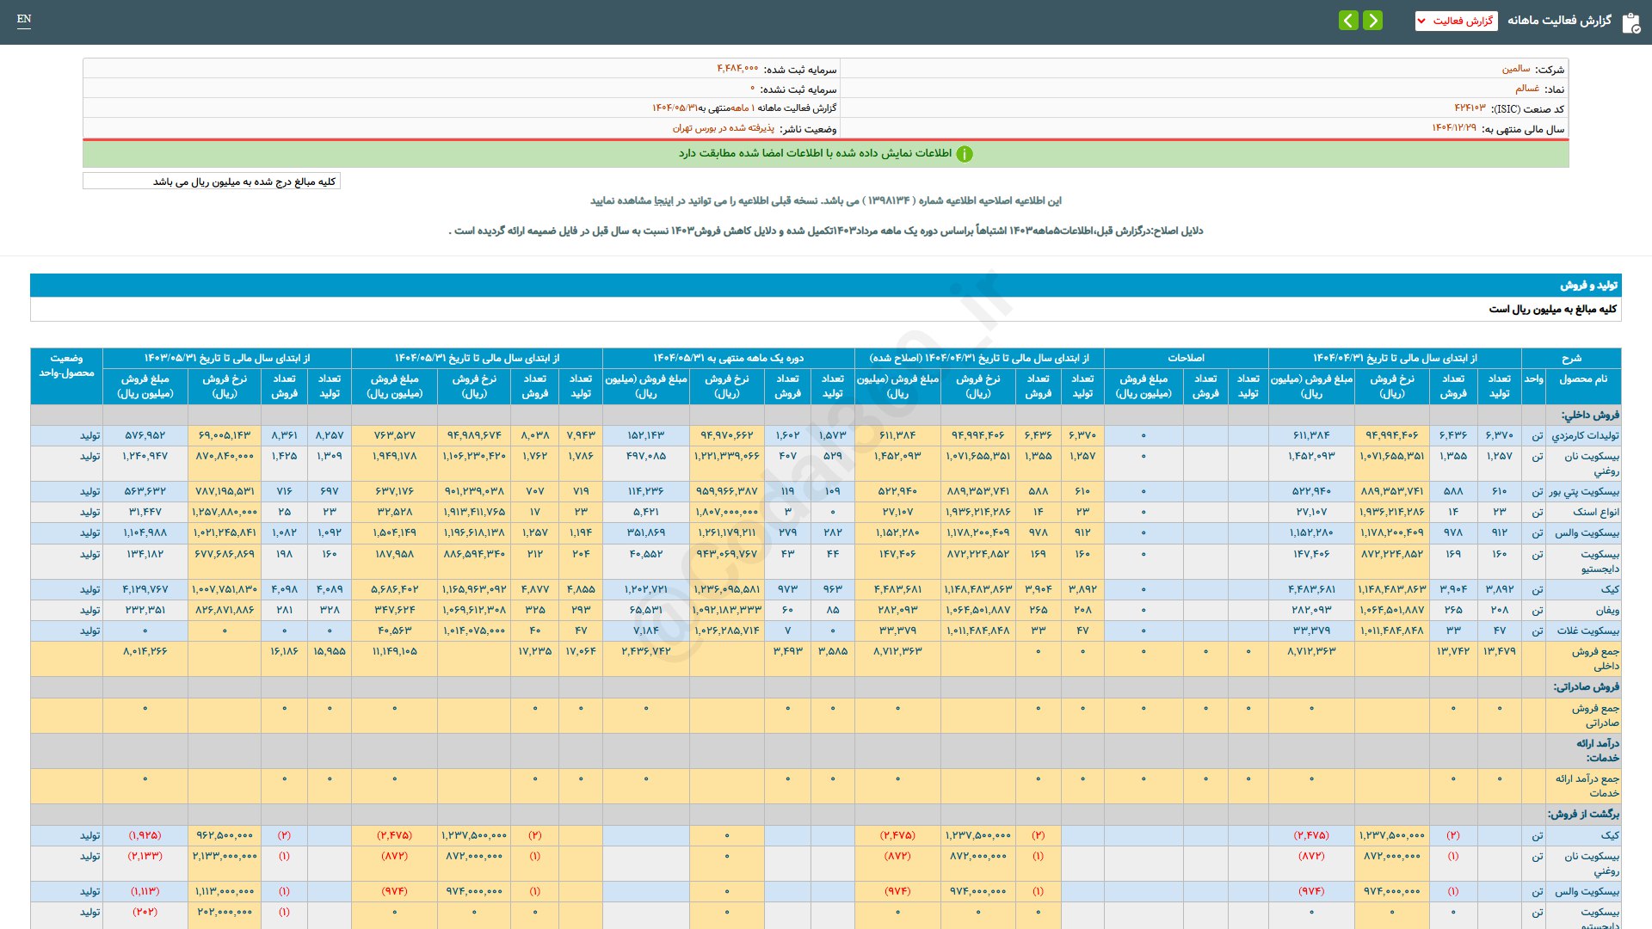The width and height of the screenshot is (1652, 929).
Task: Click the clipboard monthly report icon
Action: pyautogui.click(x=1630, y=22)
